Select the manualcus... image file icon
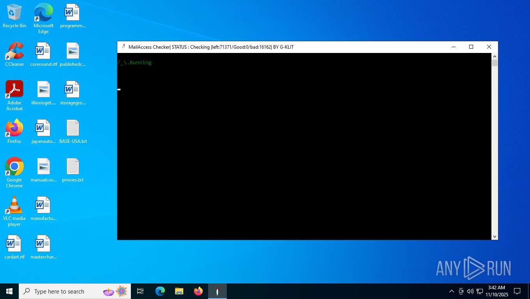The height and width of the screenshot is (299, 530). tap(43, 170)
